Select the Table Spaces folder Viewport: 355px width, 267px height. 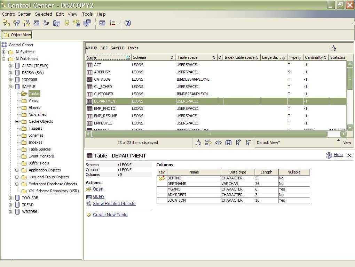tap(40, 149)
